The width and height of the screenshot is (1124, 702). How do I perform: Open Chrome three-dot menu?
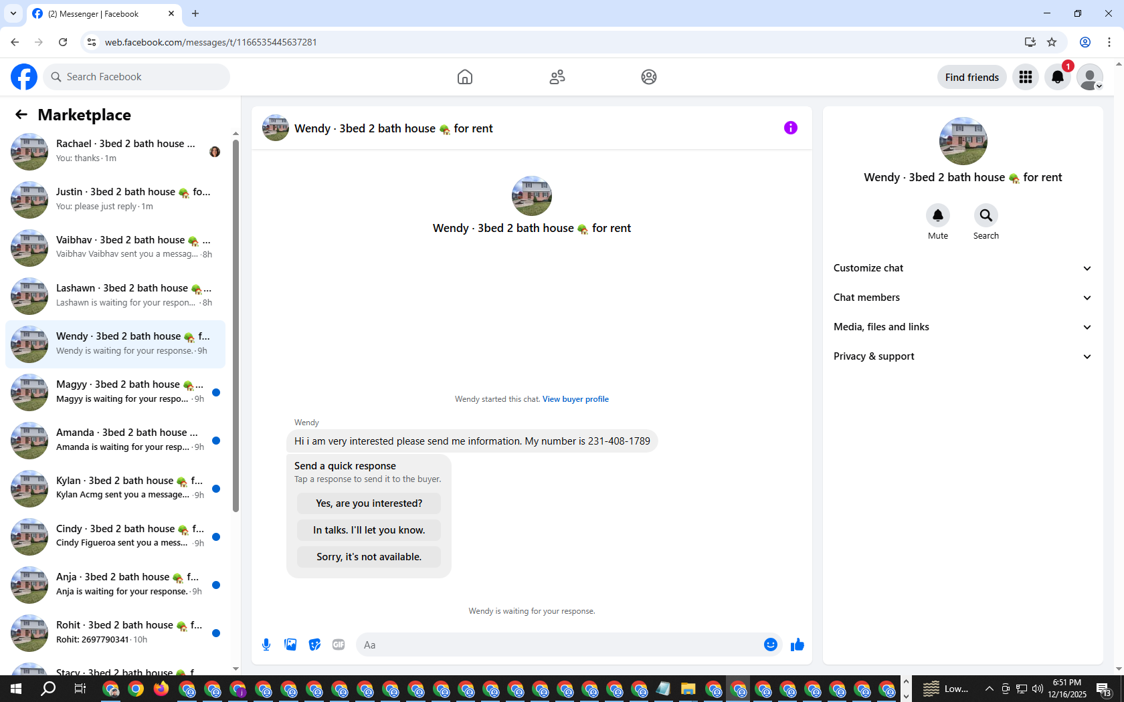tap(1109, 42)
